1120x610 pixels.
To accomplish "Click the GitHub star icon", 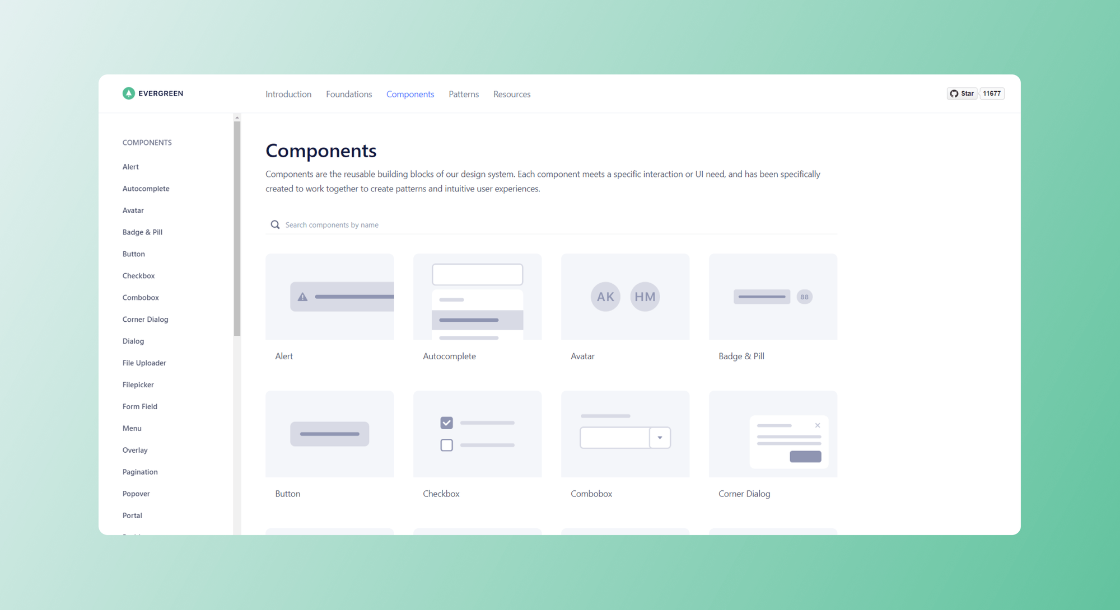I will point(954,93).
